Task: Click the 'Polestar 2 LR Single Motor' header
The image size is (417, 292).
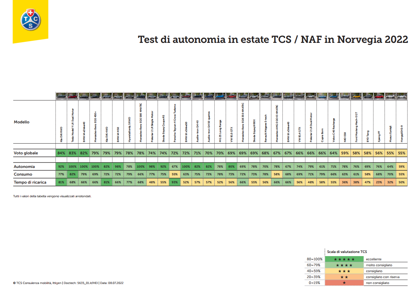Action: (152, 126)
